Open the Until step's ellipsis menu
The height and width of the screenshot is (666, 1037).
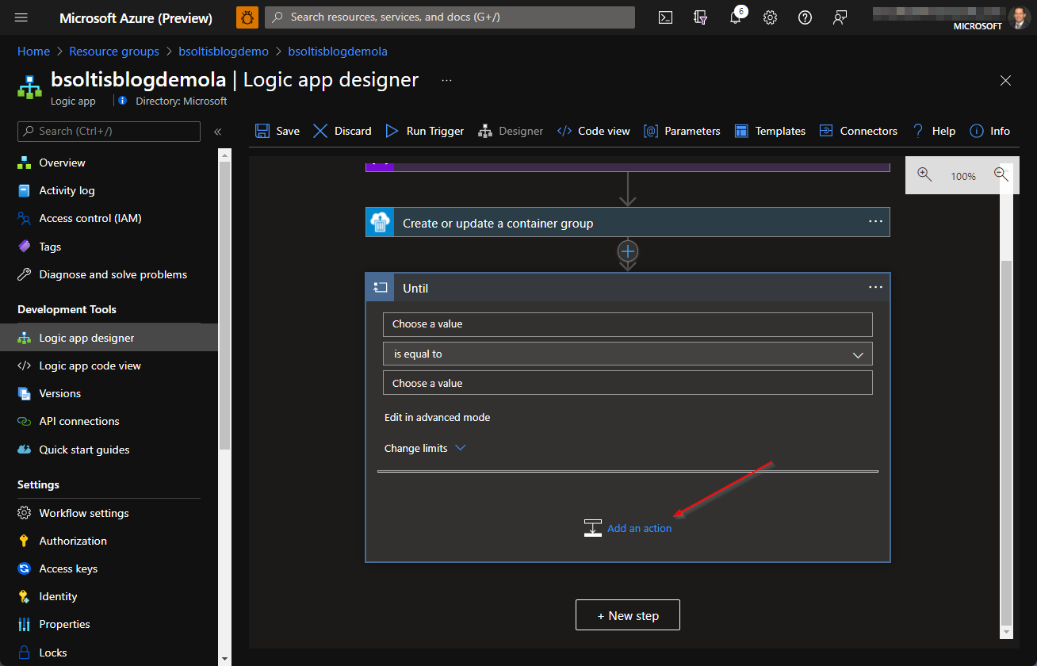pos(875,287)
